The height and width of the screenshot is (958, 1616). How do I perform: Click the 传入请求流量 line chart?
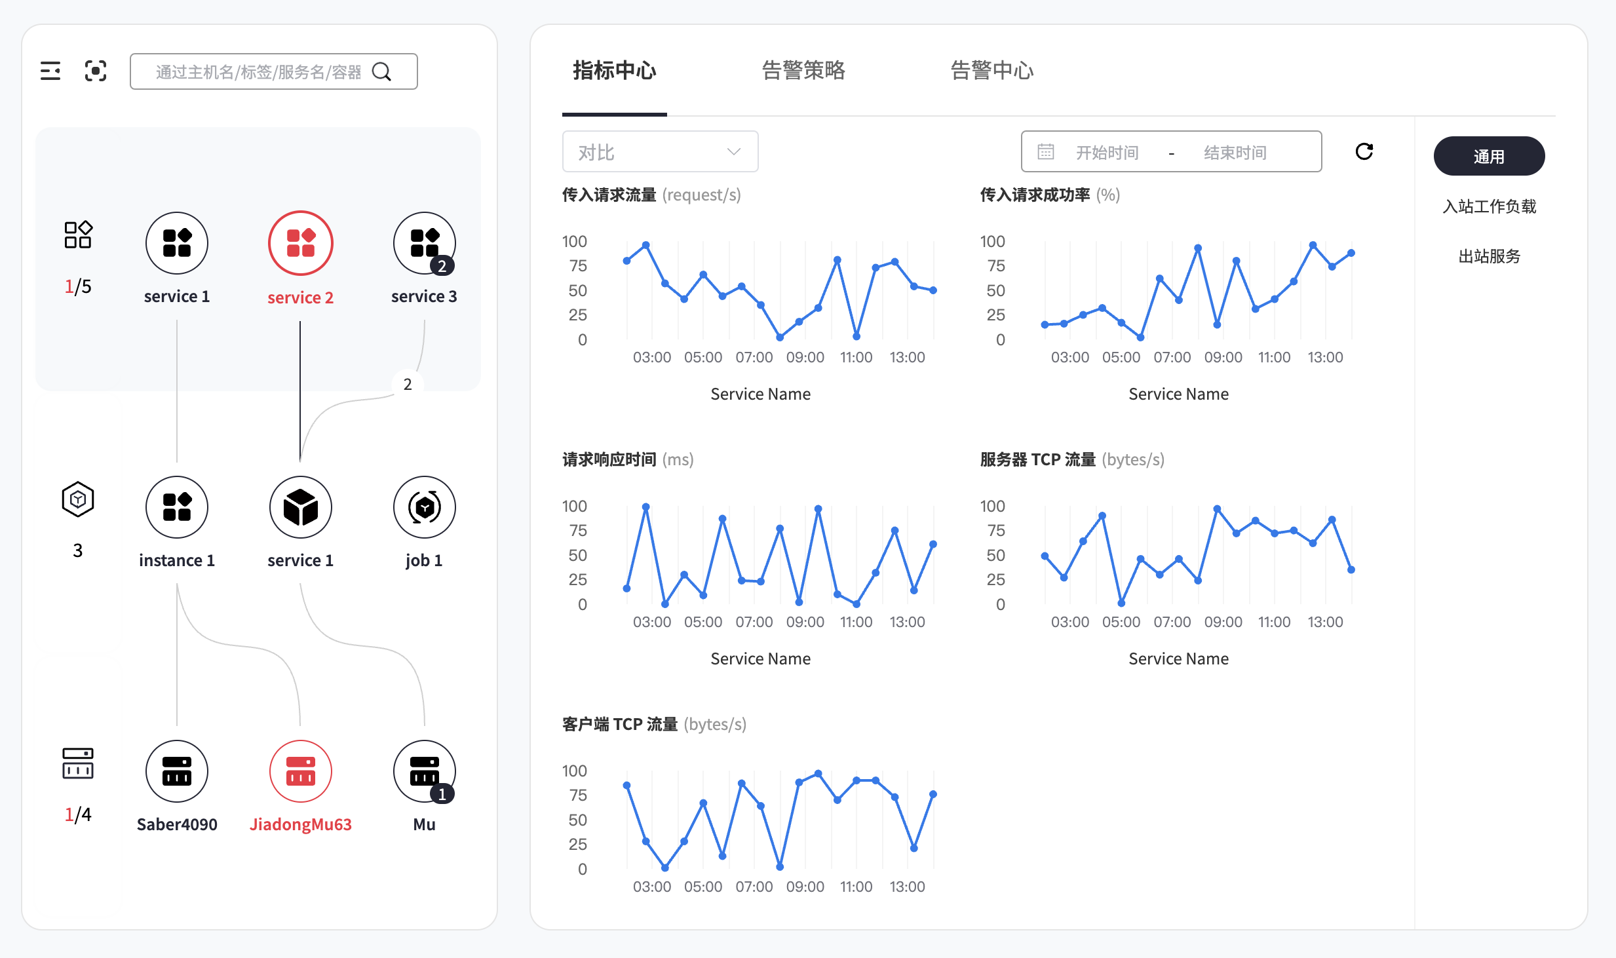780,290
